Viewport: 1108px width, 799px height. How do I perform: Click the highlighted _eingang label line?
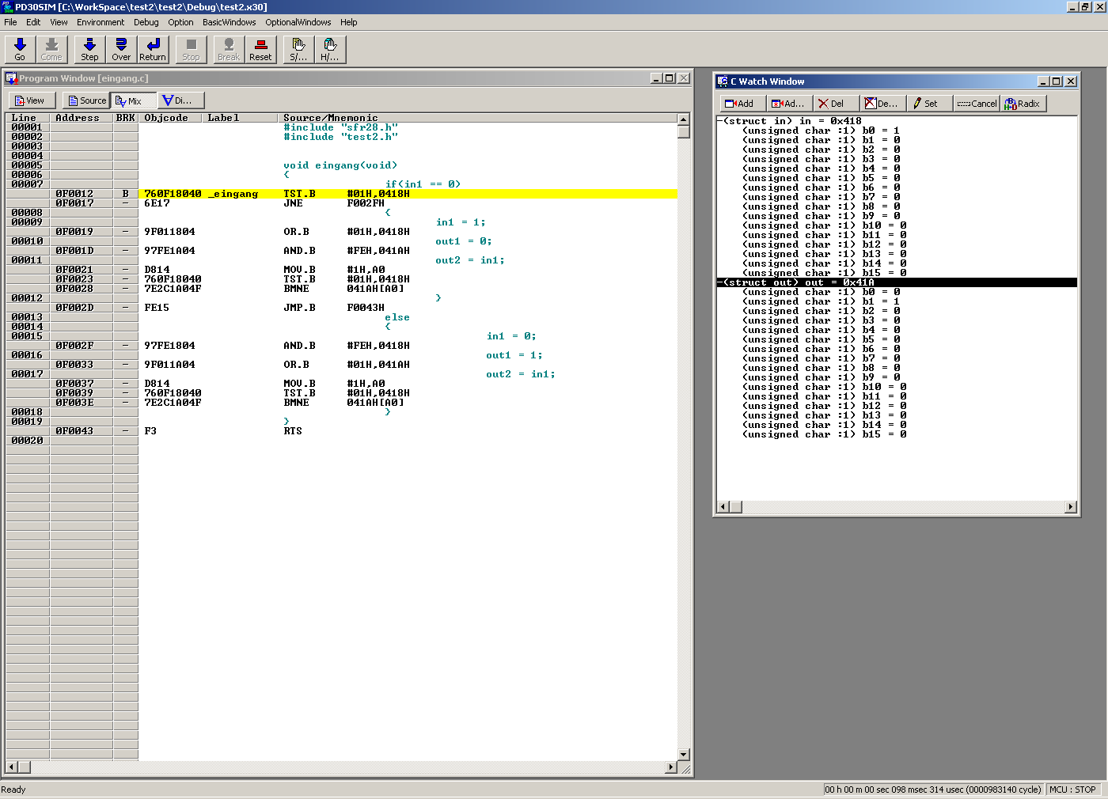coord(408,194)
